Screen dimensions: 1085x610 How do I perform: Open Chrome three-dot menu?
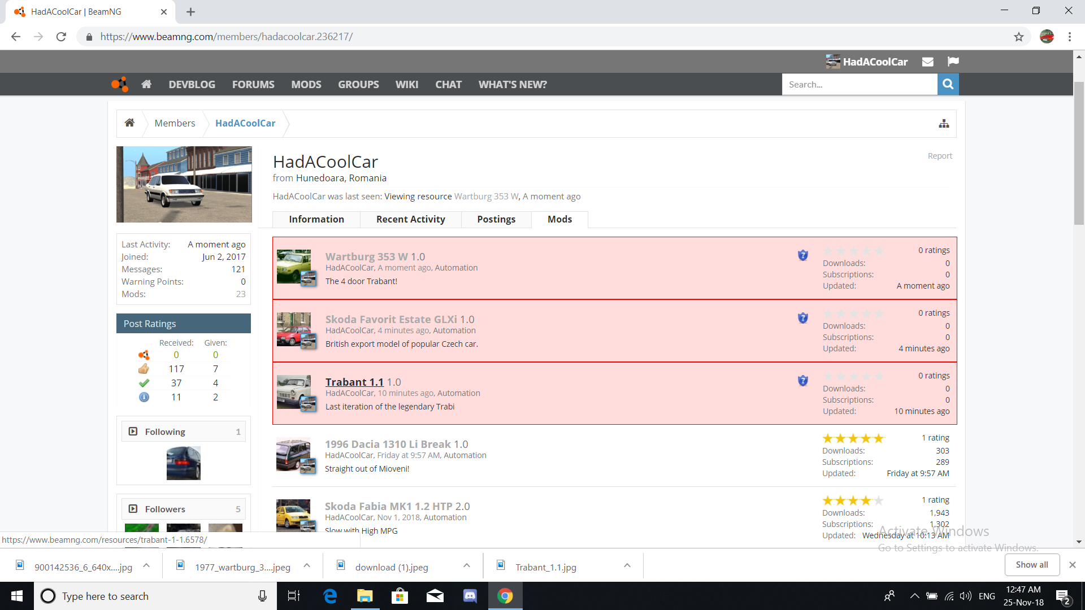tap(1069, 37)
